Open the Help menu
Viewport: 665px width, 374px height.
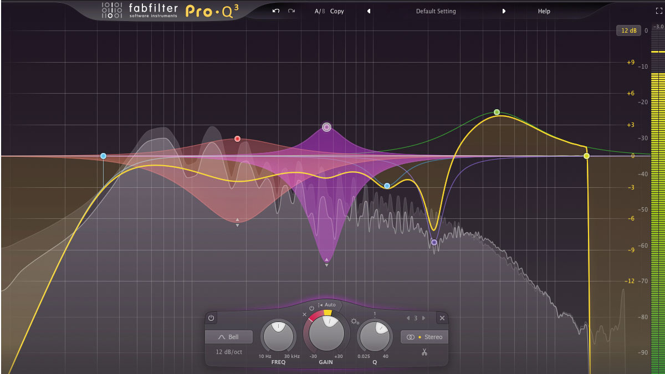(544, 11)
